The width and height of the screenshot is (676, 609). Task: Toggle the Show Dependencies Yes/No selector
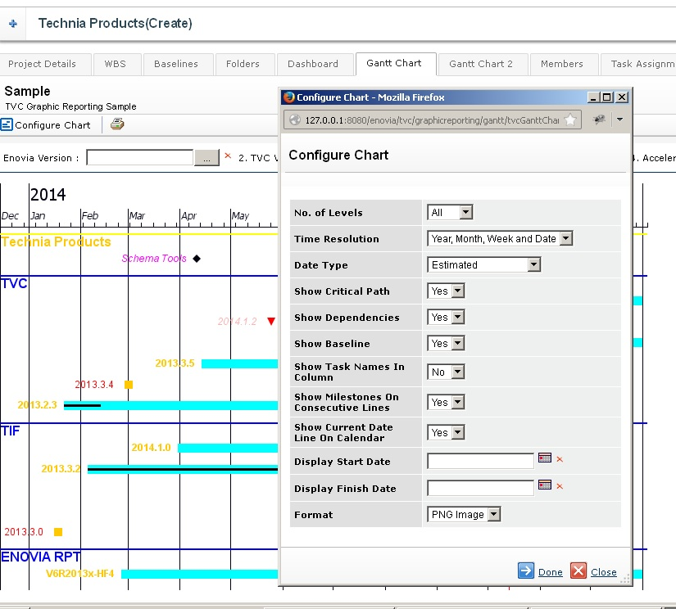(x=446, y=318)
